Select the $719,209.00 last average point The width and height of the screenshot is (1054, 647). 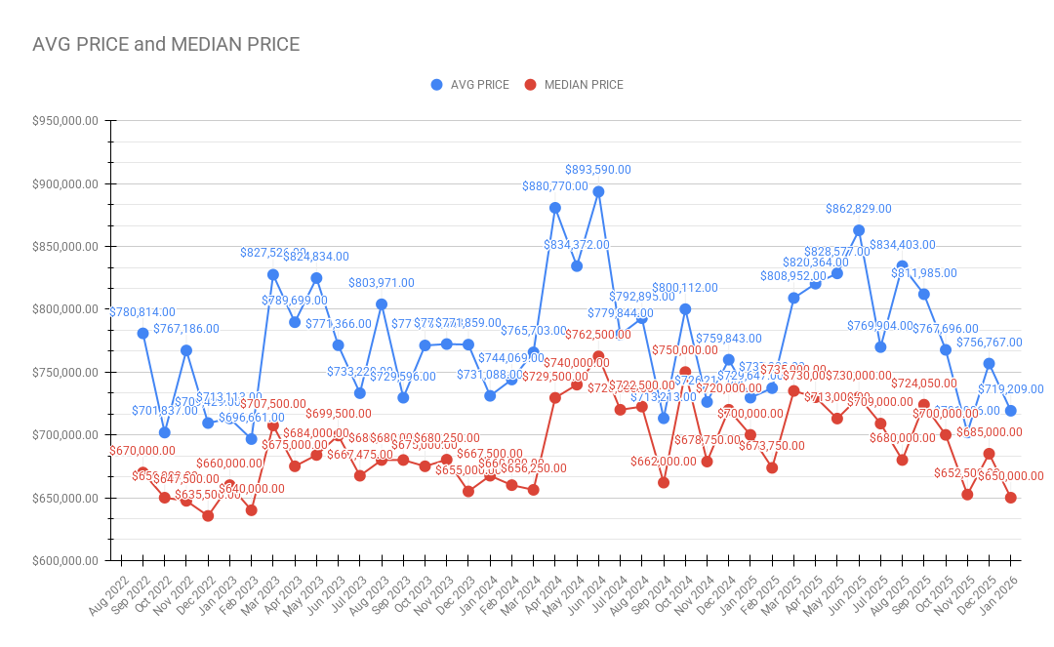pos(1011,411)
